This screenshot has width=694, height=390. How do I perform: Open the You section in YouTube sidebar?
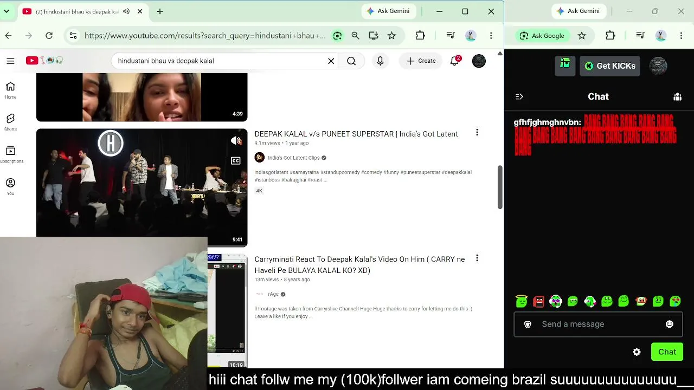click(x=10, y=187)
